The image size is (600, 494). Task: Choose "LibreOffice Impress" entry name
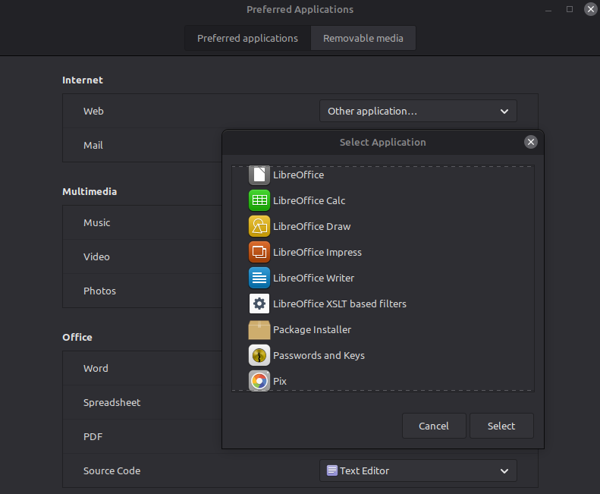point(317,253)
